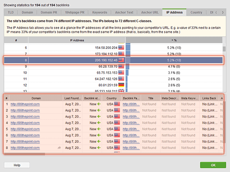Sort by the IP Address column header
The height and width of the screenshot is (172, 230).
(77, 40)
